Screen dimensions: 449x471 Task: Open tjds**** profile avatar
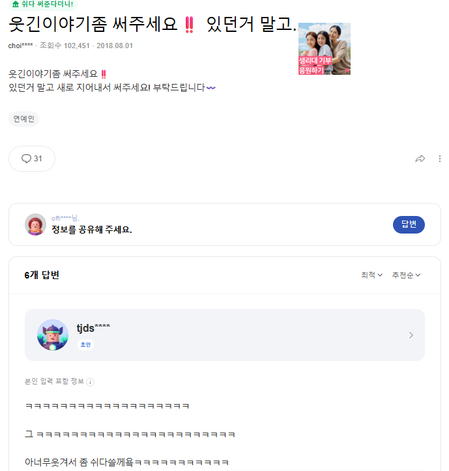pos(53,335)
